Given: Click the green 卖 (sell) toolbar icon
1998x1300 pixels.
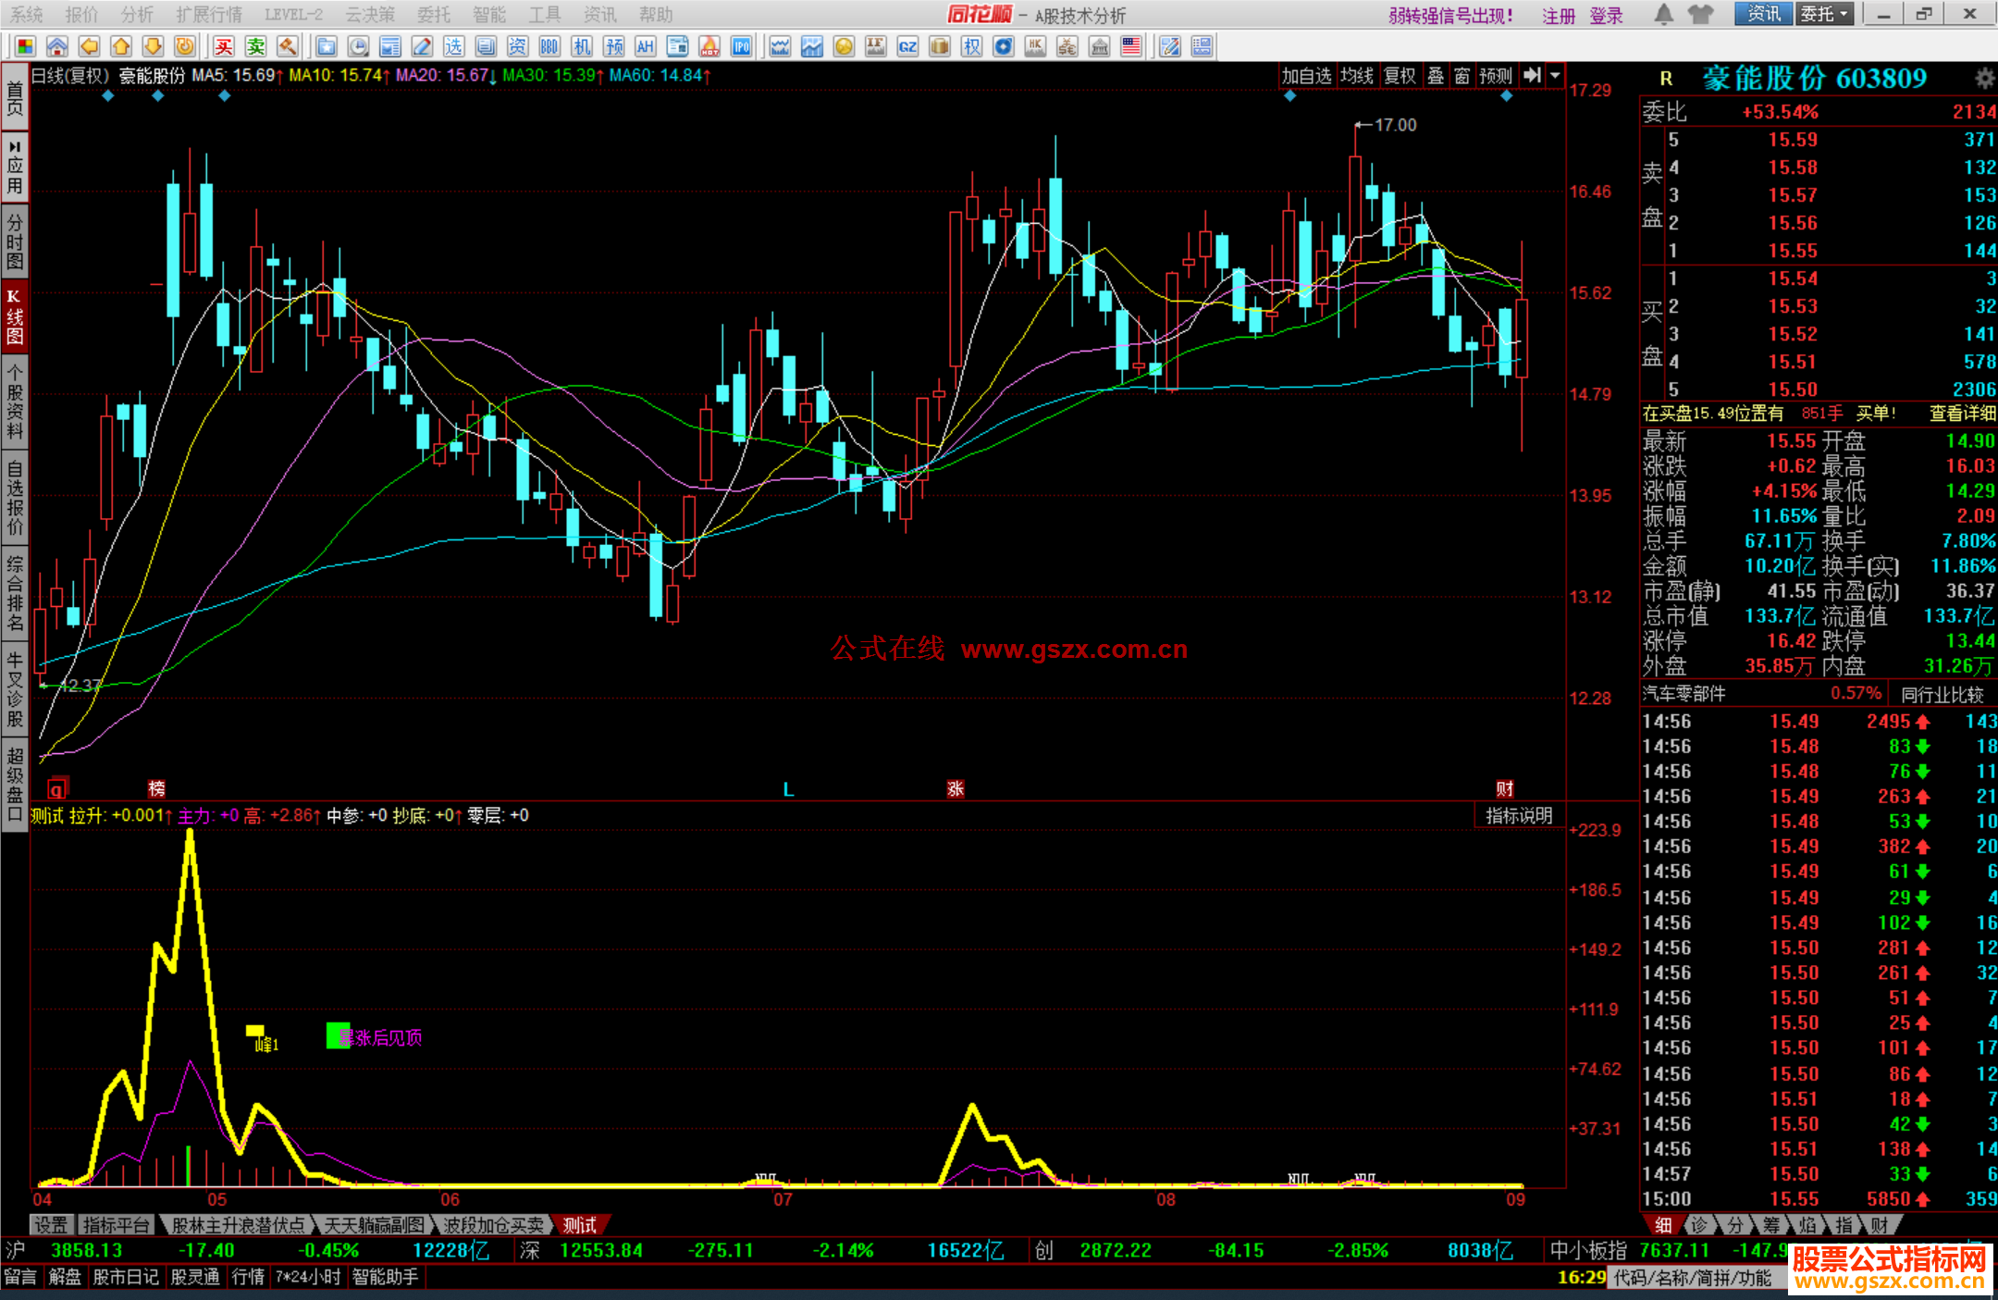Looking at the screenshot, I should click(256, 46).
